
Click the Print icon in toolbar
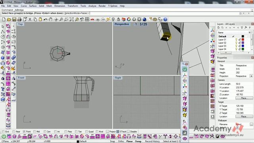[19, 19]
